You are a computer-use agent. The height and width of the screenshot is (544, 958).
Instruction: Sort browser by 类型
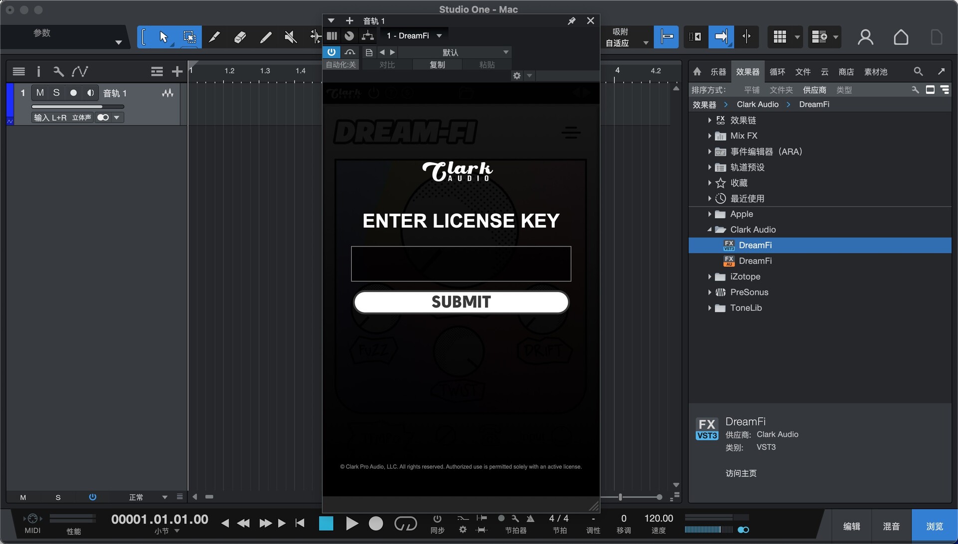click(x=844, y=90)
